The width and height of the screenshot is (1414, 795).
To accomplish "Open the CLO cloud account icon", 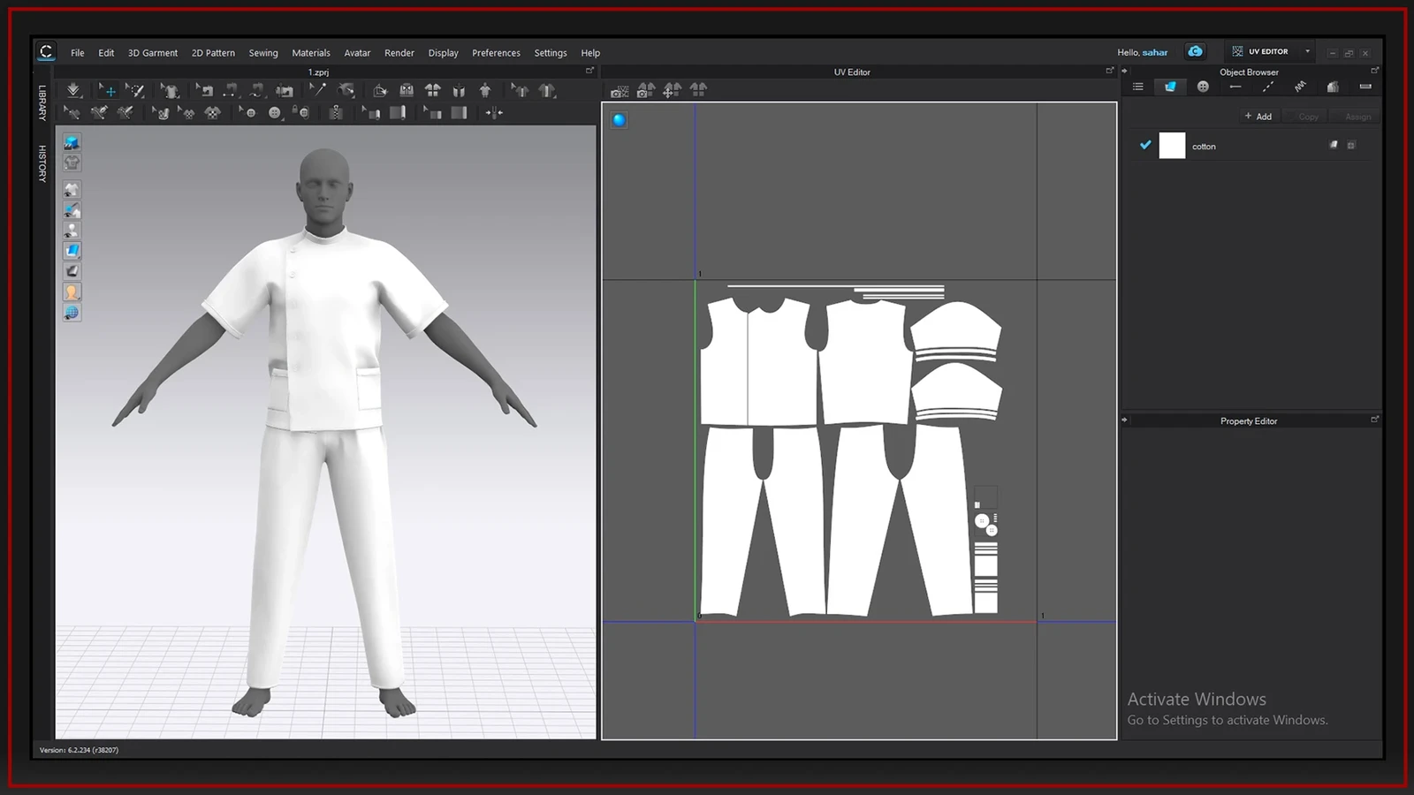I will (x=1195, y=51).
